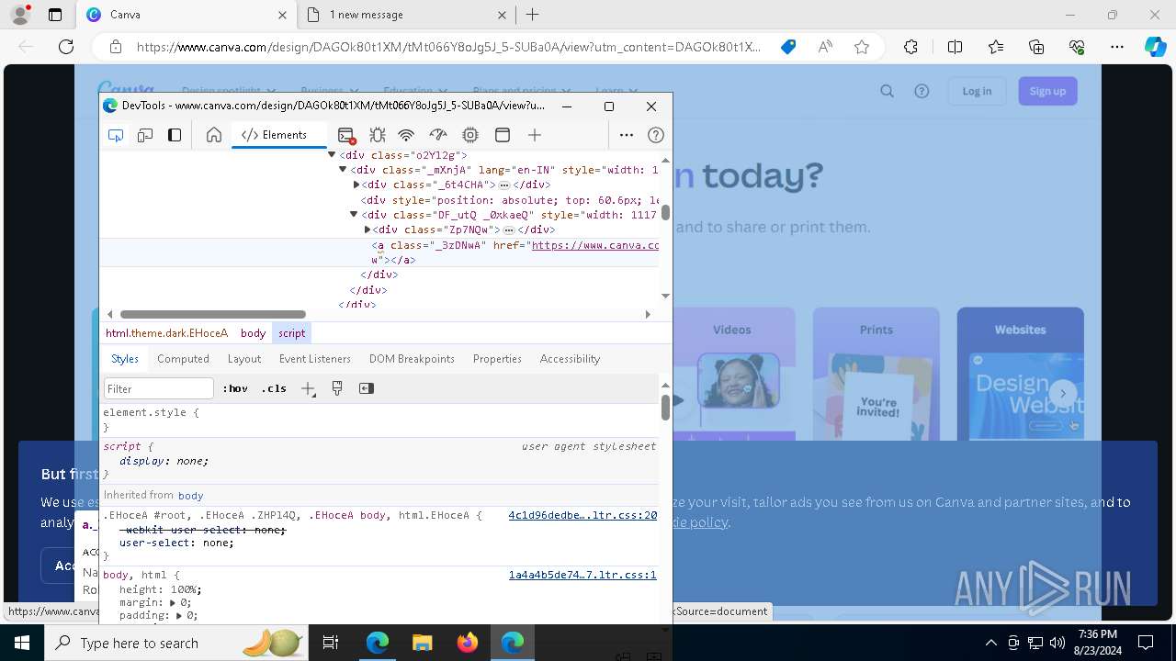Click the Canva page search icon
Image resolution: width=1176 pixels, height=661 pixels.
coord(887,91)
